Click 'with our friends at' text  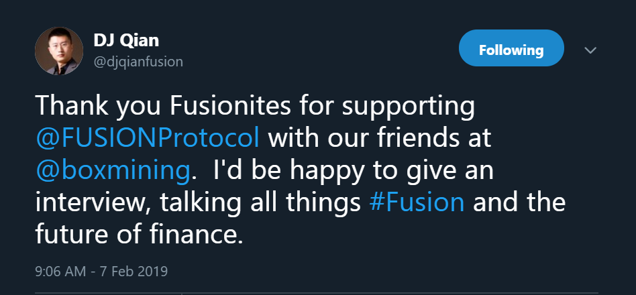[379, 138]
